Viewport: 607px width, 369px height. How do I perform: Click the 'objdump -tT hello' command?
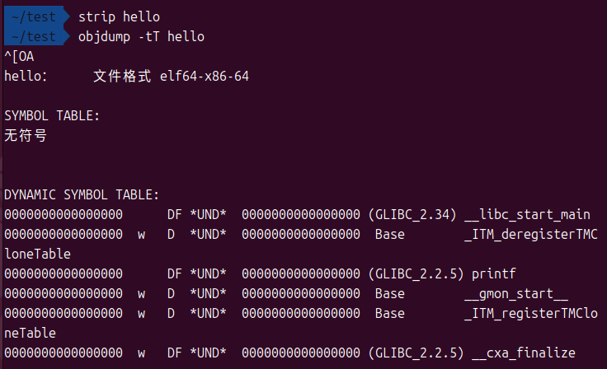(141, 36)
